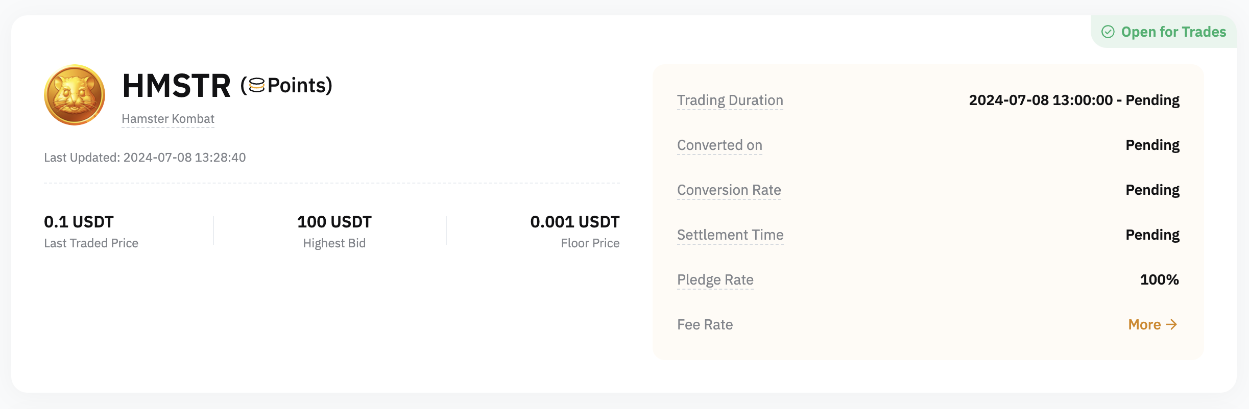The image size is (1249, 409).
Task: Click the 0.1 USDT last traded price
Action: tap(79, 222)
